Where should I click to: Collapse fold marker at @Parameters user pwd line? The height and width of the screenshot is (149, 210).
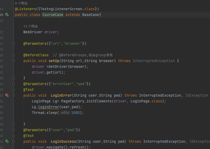[13, 130]
